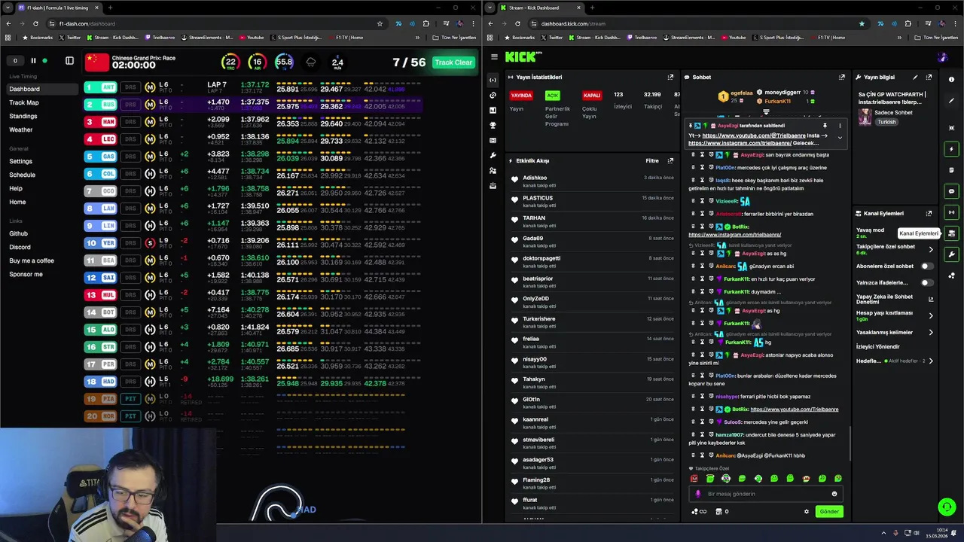Open the users community icon in Kick sidebar

[493, 170]
